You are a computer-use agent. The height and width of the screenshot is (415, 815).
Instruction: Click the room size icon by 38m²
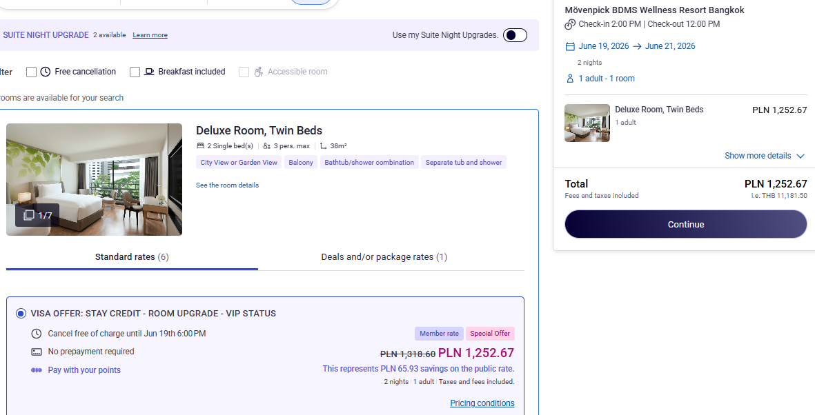(x=323, y=146)
